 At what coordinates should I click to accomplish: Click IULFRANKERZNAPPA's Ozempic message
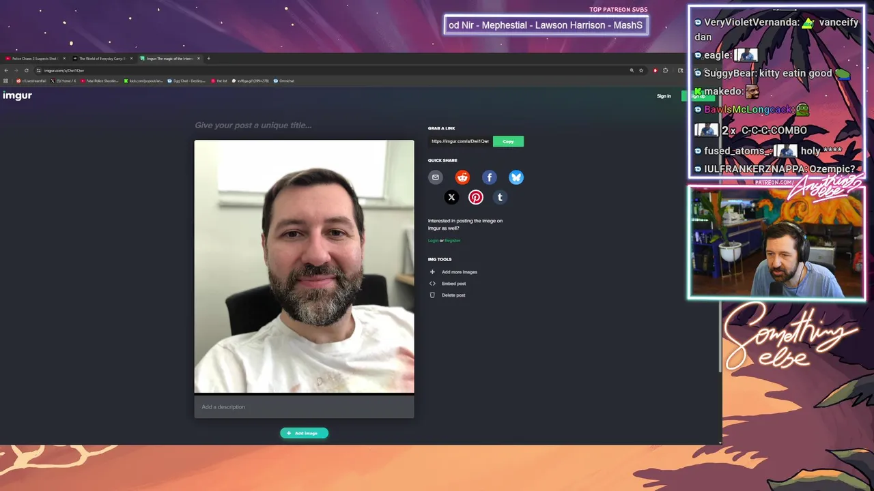coord(774,168)
